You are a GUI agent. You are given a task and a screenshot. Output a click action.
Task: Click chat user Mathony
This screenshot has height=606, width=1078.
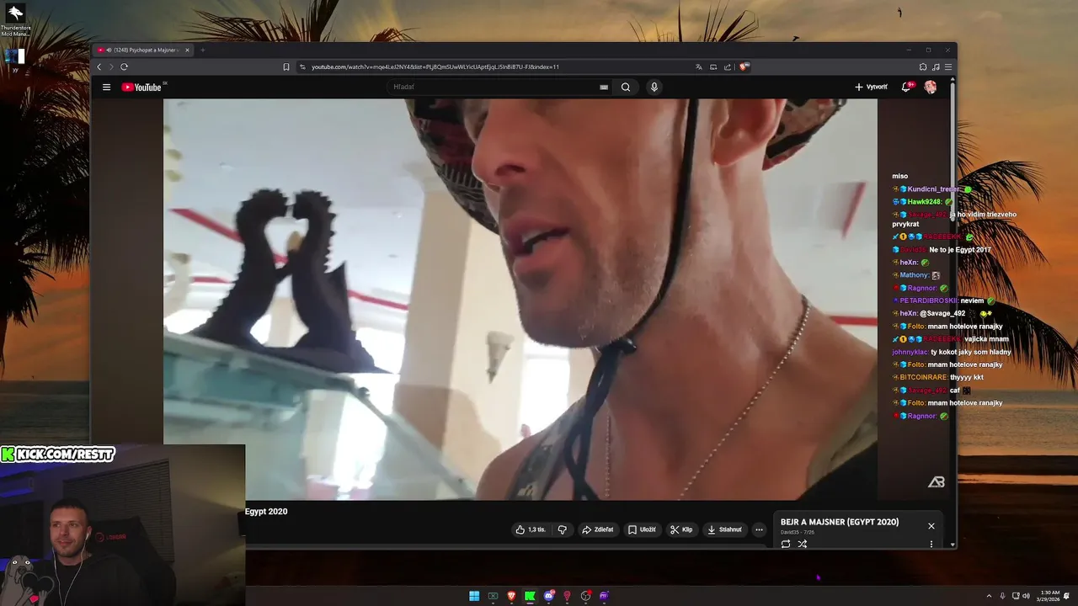click(x=914, y=275)
